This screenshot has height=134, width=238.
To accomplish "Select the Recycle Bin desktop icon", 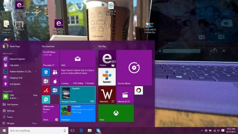I will click(6, 7).
